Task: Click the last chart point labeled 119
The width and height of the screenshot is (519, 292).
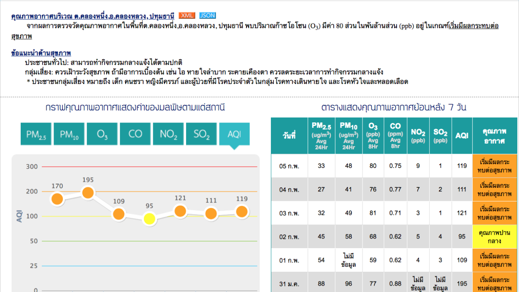Action: coord(242,212)
